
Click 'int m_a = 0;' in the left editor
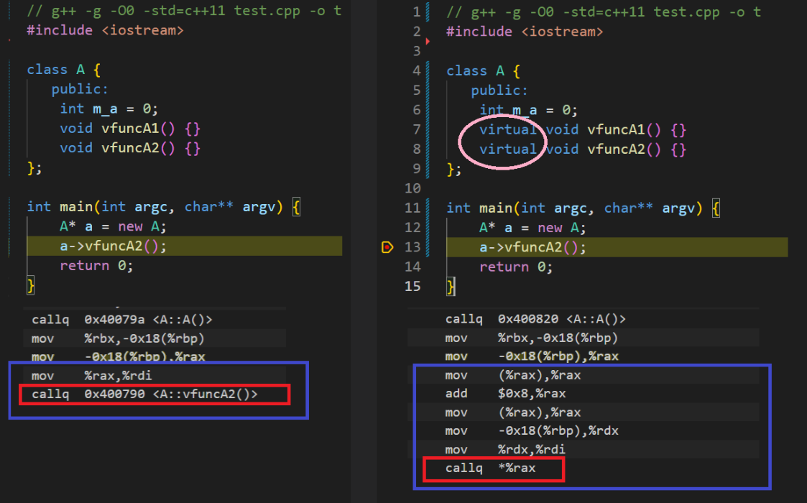109,109
